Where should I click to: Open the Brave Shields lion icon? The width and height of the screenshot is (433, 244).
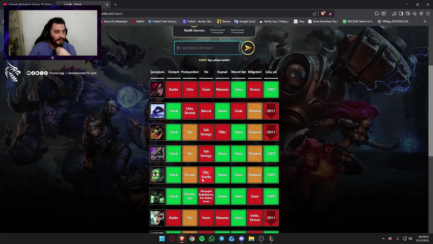[323, 14]
